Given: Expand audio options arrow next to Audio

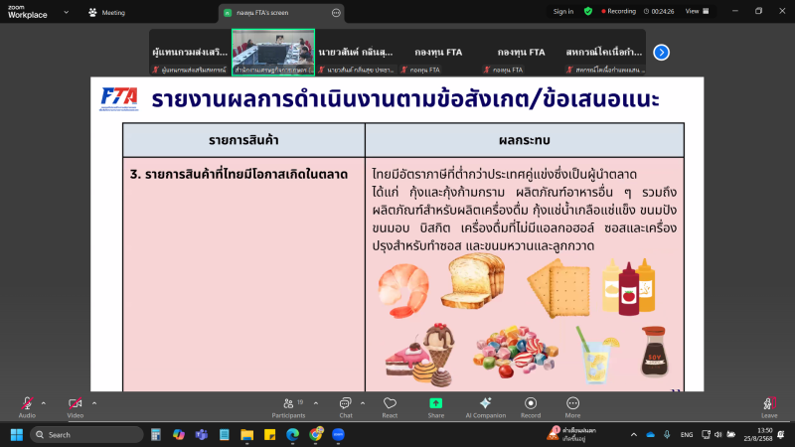Looking at the screenshot, I should tap(44, 402).
